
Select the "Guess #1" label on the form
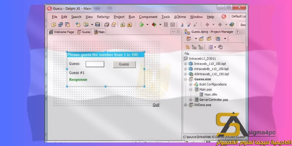77,73
